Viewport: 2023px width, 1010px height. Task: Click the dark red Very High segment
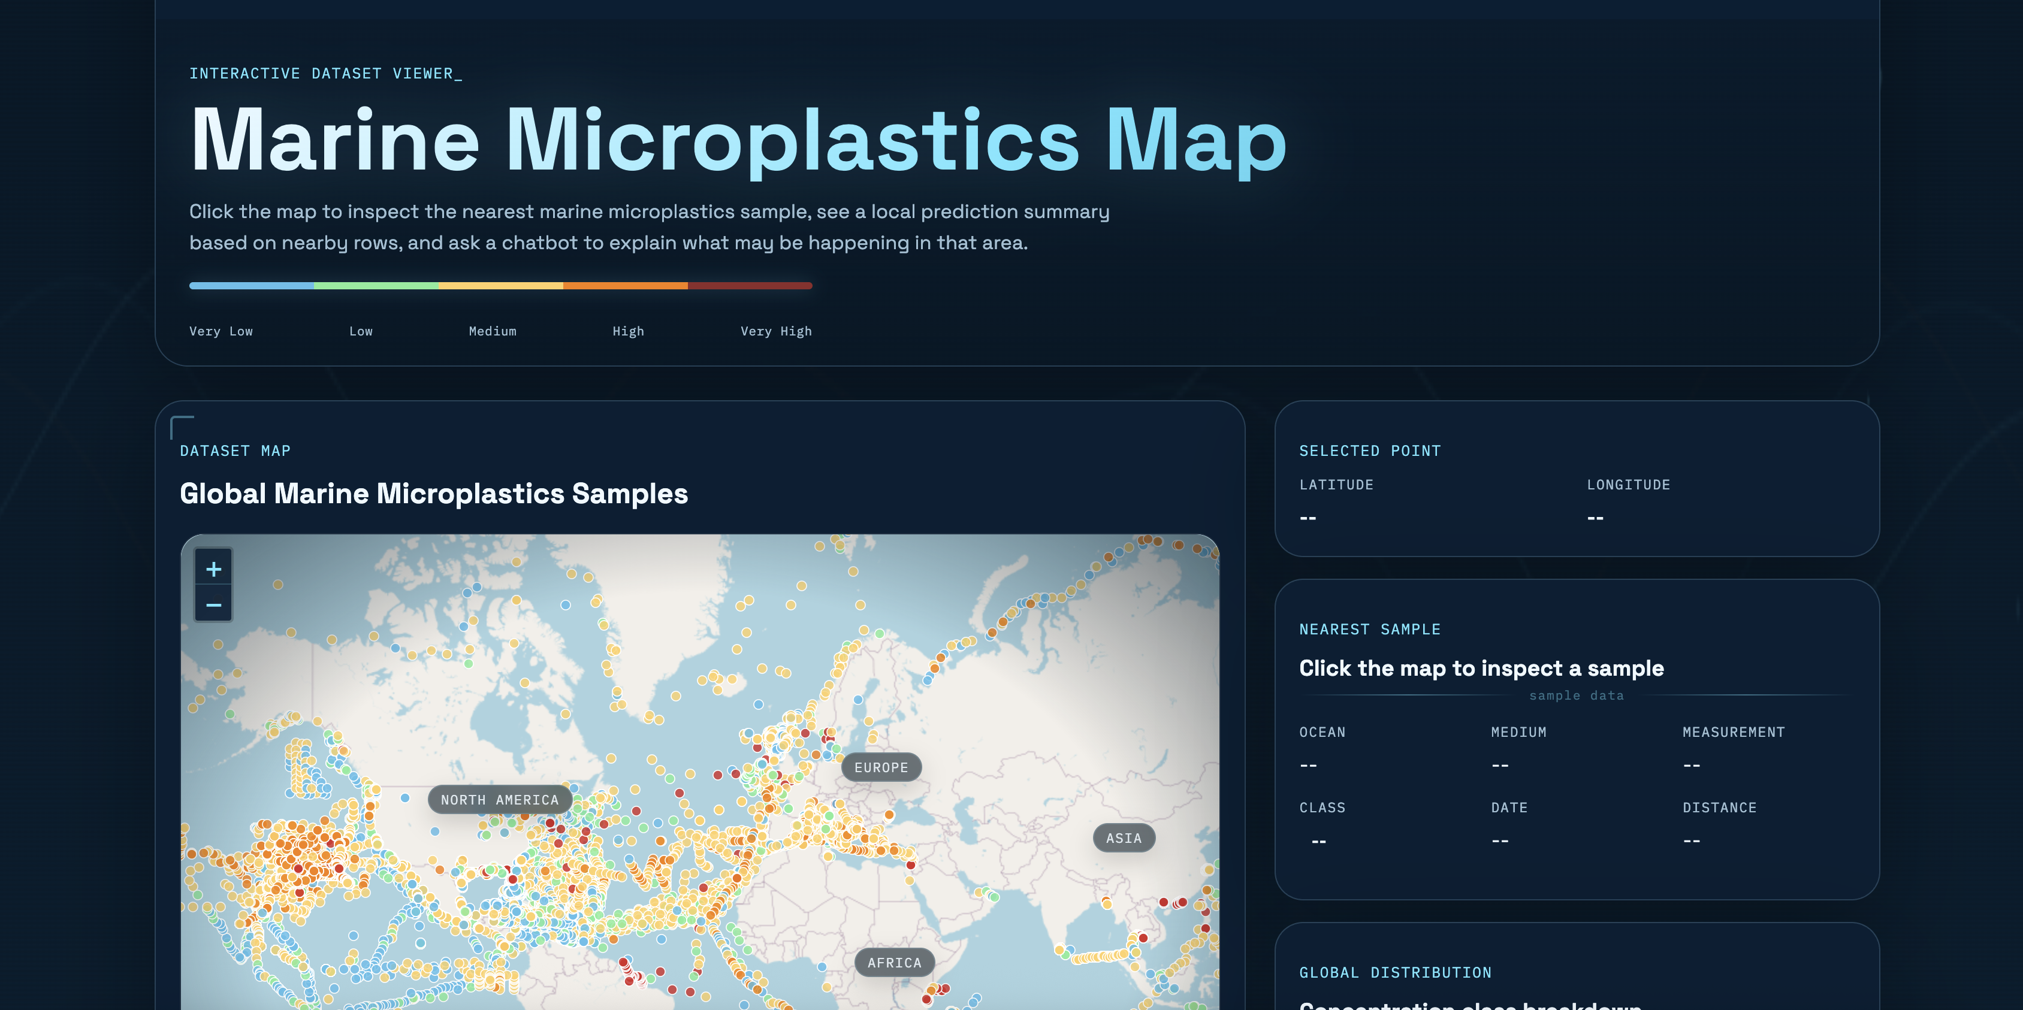pos(750,286)
